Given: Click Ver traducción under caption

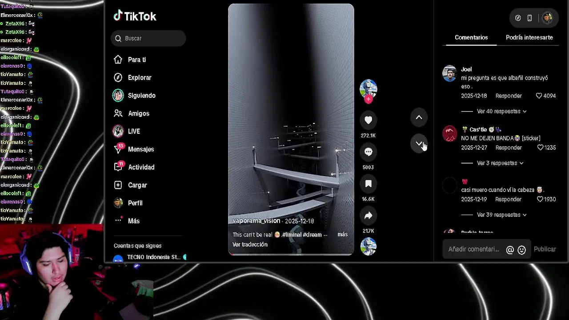Looking at the screenshot, I should [x=250, y=244].
